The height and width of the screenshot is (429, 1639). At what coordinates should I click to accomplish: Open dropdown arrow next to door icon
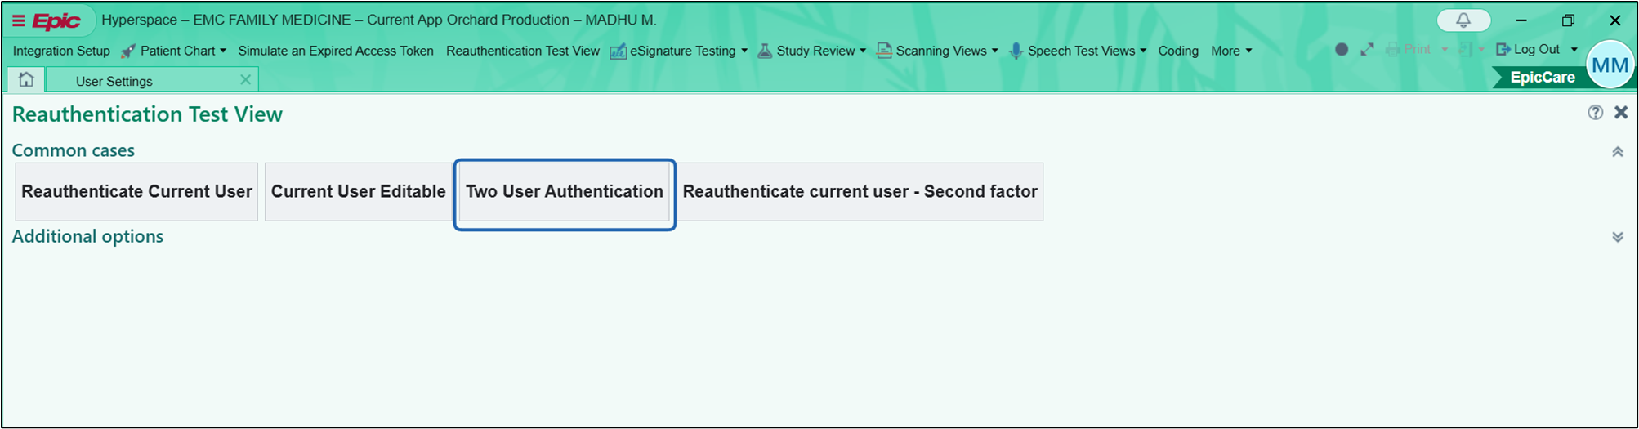[x=1481, y=50]
